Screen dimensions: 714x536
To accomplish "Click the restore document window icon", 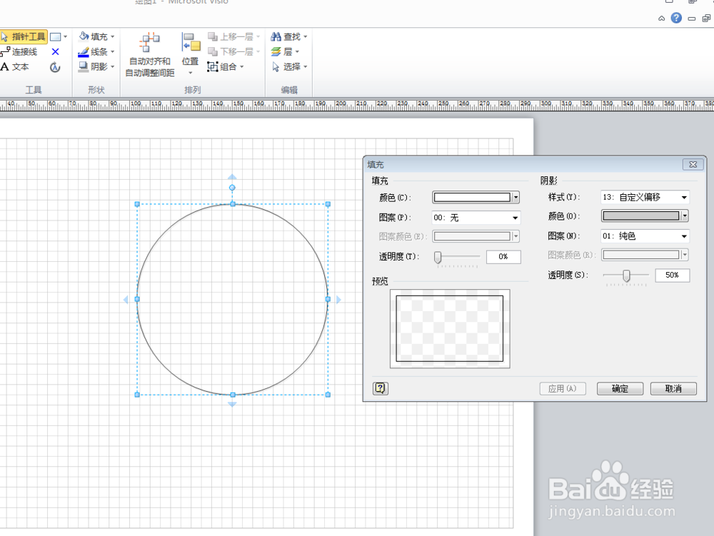I will 706,19.
